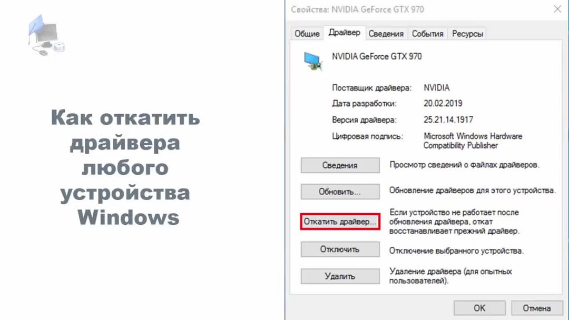This screenshot has height=320, width=569.
Task: Click the Цифровая подпись label
Action: (367, 136)
